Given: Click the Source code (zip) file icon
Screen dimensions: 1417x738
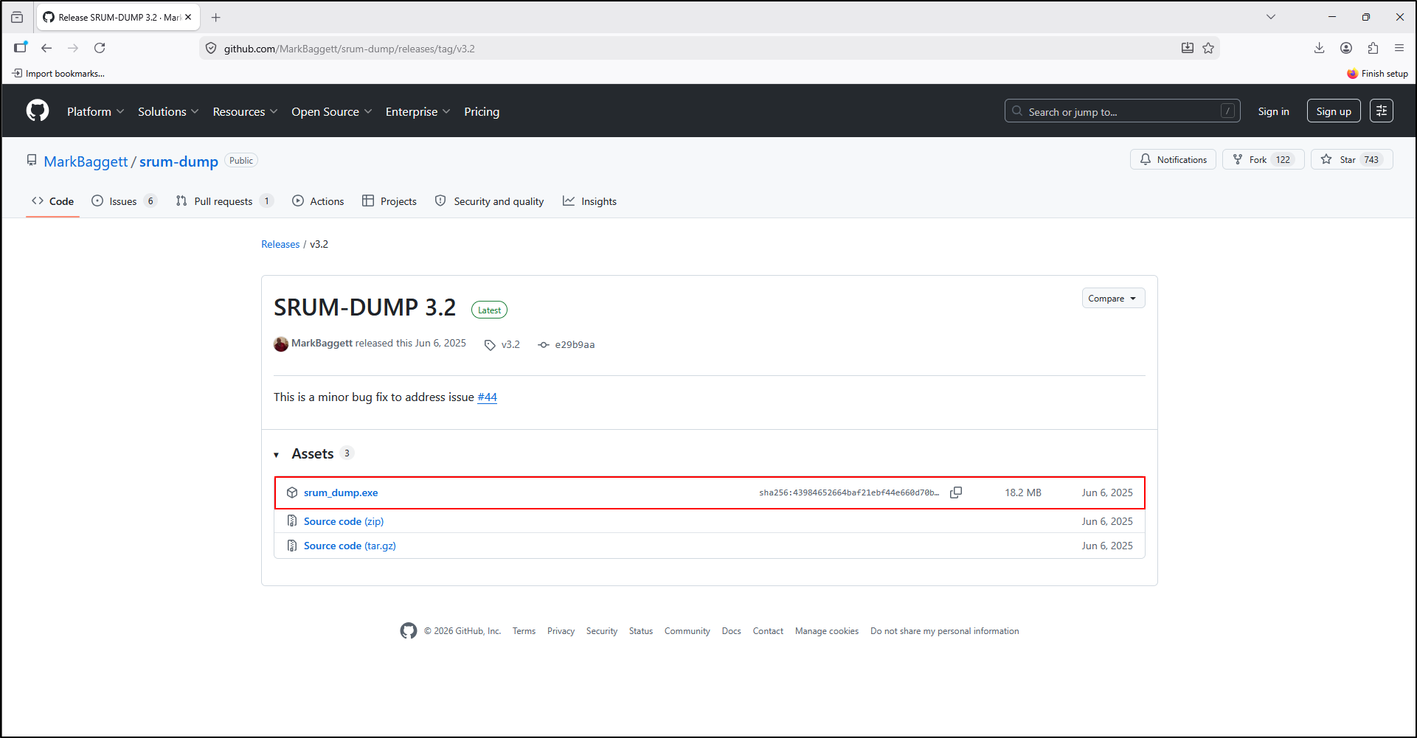Looking at the screenshot, I should pyautogui.click(x=292, y=521).
